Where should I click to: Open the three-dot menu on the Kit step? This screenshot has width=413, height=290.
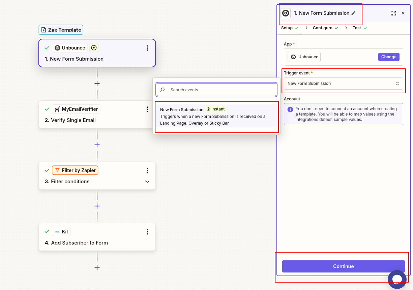click(147, 232)
